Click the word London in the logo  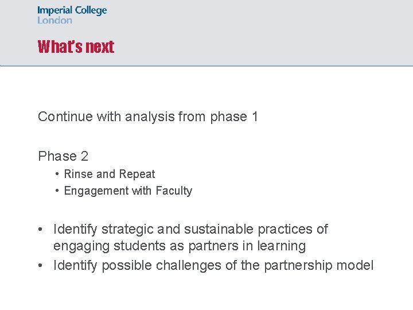pos(55,20)
